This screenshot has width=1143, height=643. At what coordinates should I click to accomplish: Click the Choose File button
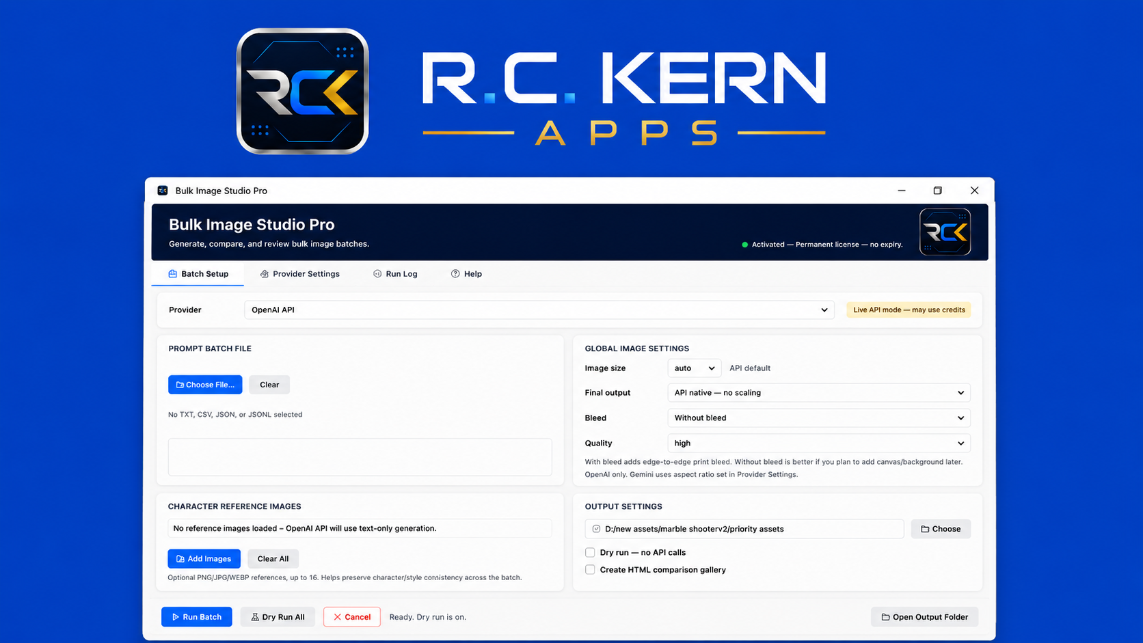(205, 385)
